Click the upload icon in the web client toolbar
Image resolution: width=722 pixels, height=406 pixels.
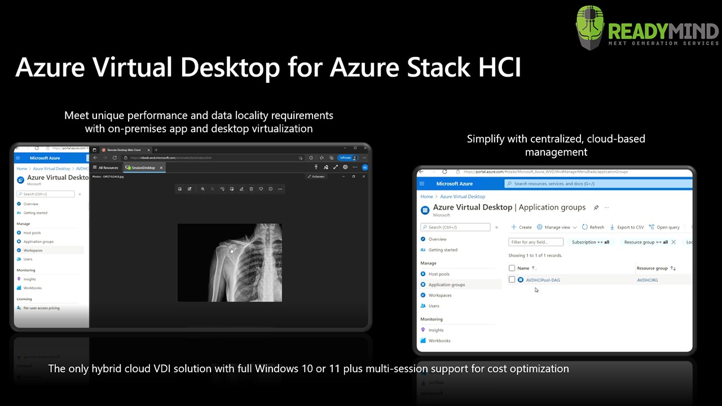pyautogui.click(x=316, y=167)
